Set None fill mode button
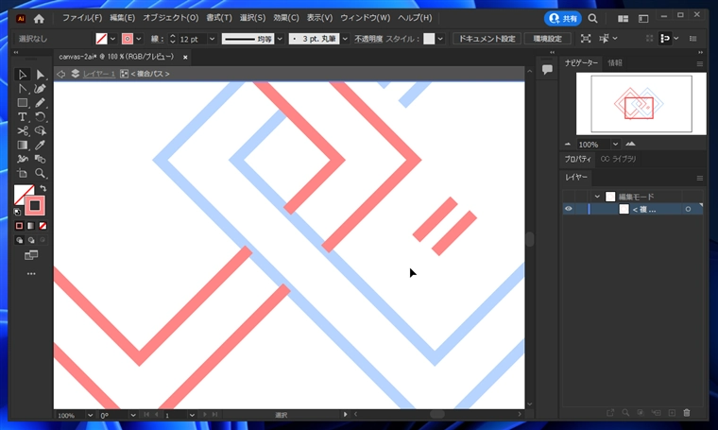718x430 pixels. point(43,226)
